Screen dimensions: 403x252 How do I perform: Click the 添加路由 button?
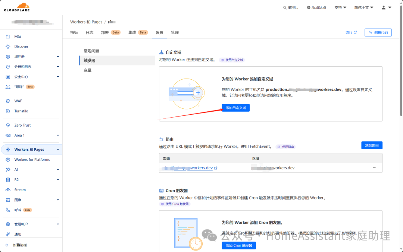point(372,145)
